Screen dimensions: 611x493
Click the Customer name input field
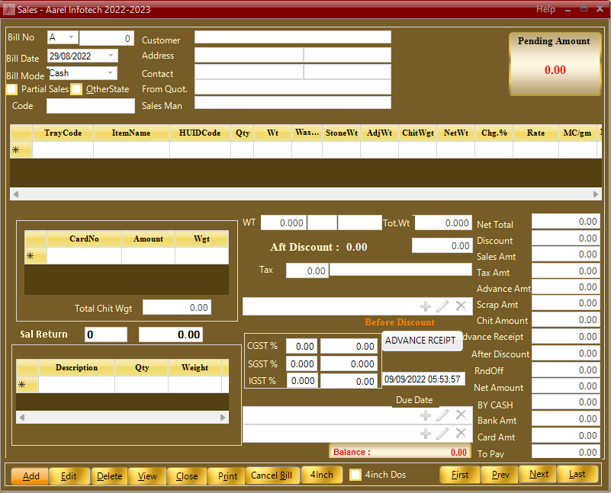(292, 37)
